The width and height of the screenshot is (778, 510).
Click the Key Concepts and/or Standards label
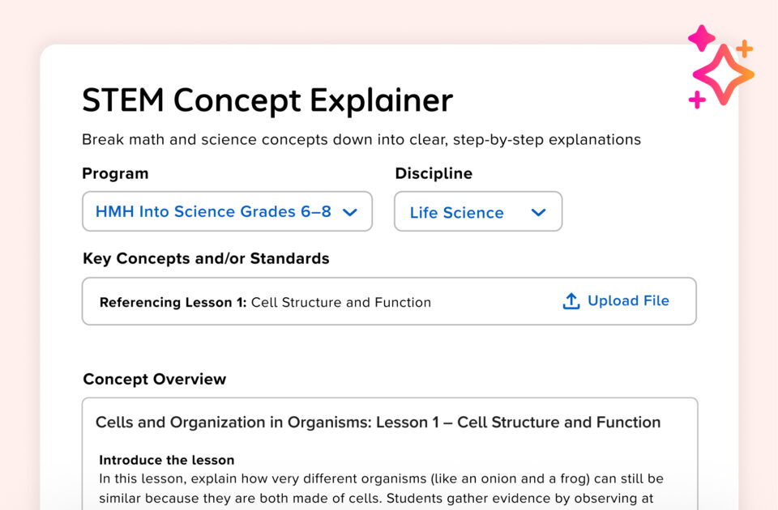(205, 258)
